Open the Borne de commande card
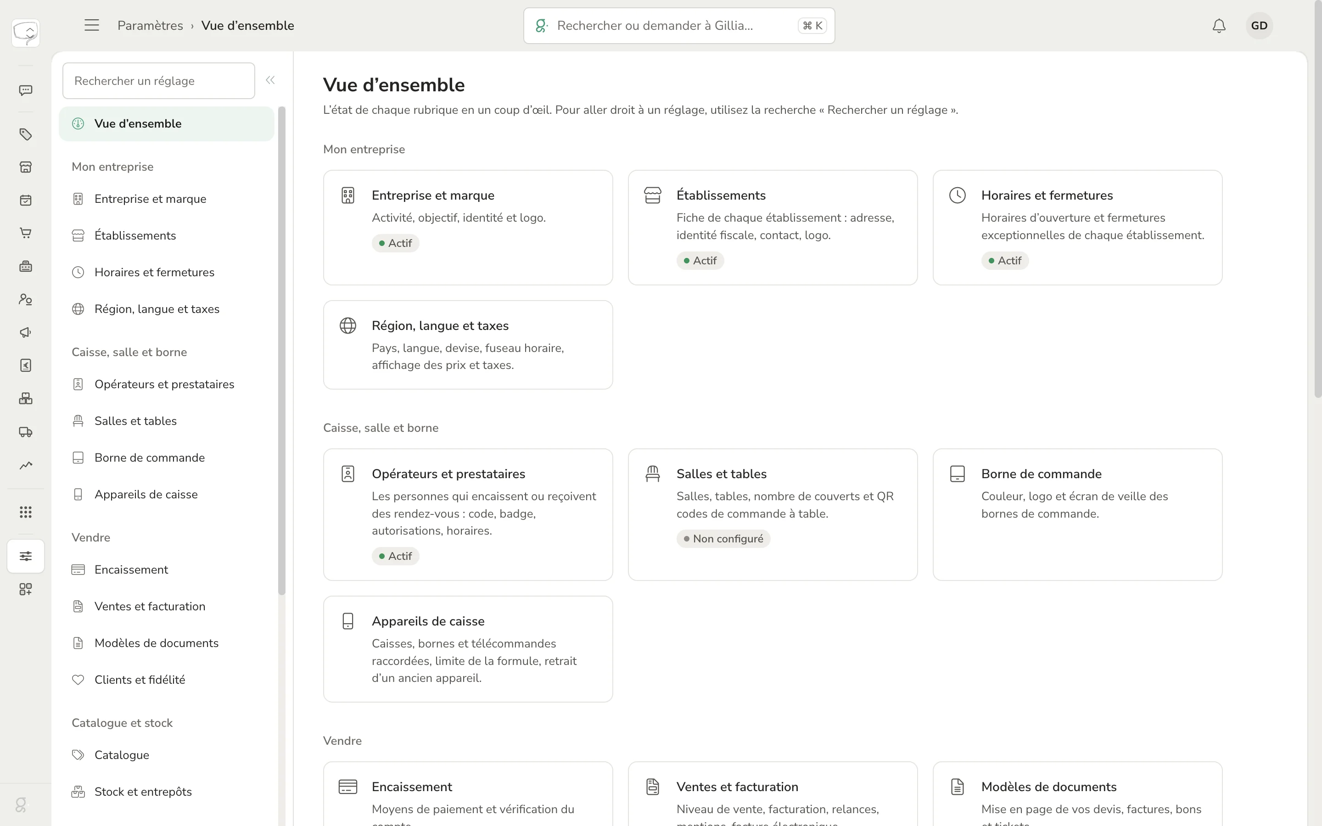Viewport: 1322px width, 826px height. pyautogui.click(x=1077, y=514)
